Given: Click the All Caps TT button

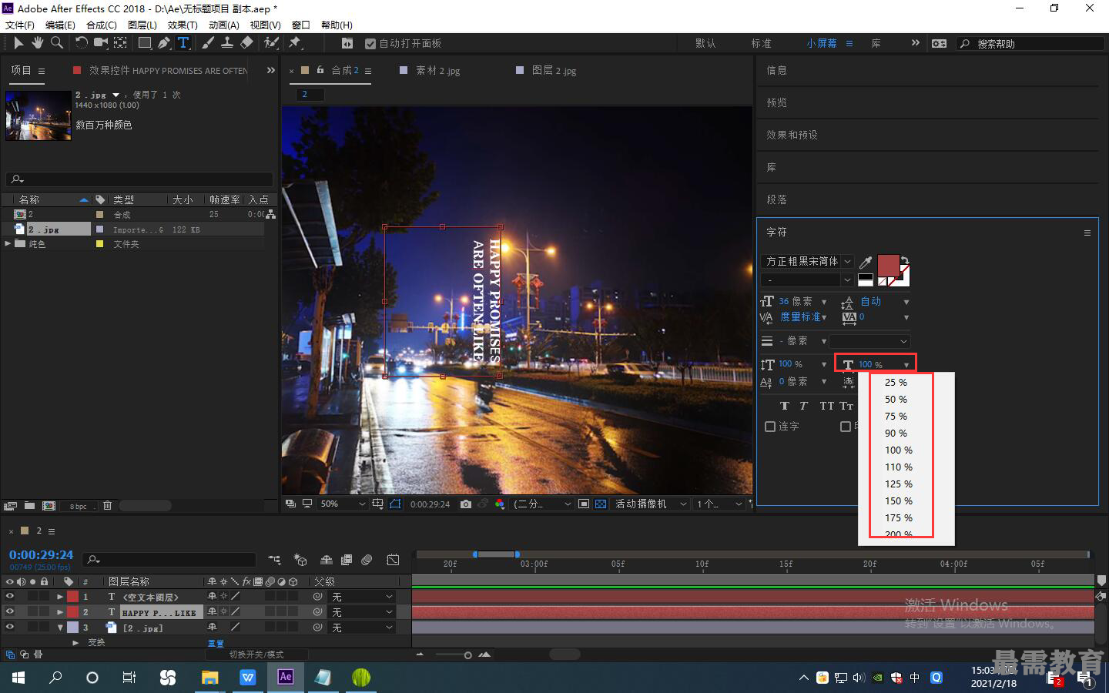Looking at the screenshot, I should (x=826, y=406).
